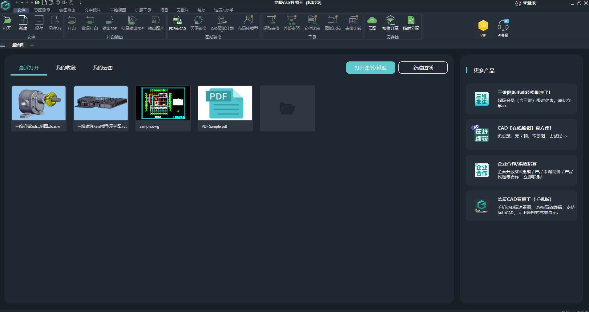Add a new tab with the plus button

[x=32, y=45]
